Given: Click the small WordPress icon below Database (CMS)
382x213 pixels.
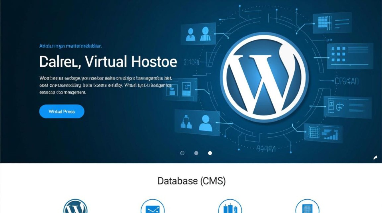Looking at the screenshot, I should 75,208.
